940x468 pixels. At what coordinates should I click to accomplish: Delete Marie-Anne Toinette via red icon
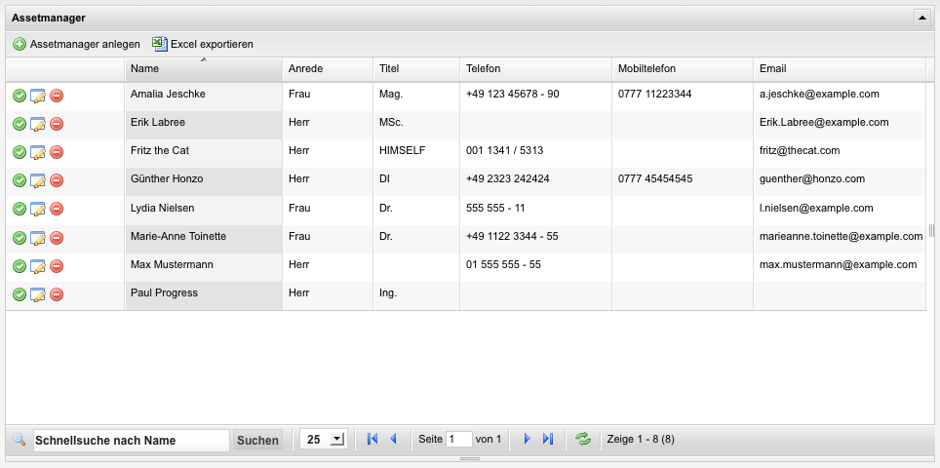coord(57,237)
